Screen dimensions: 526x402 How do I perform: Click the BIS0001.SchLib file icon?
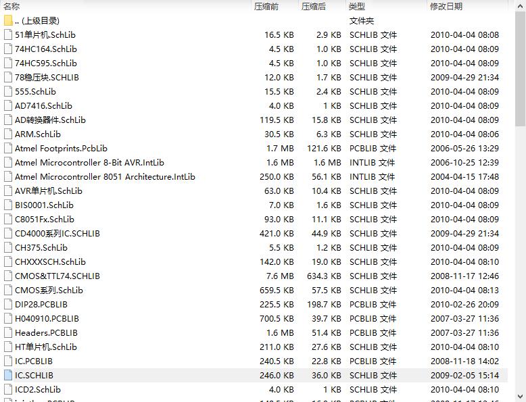pos(8,205)
